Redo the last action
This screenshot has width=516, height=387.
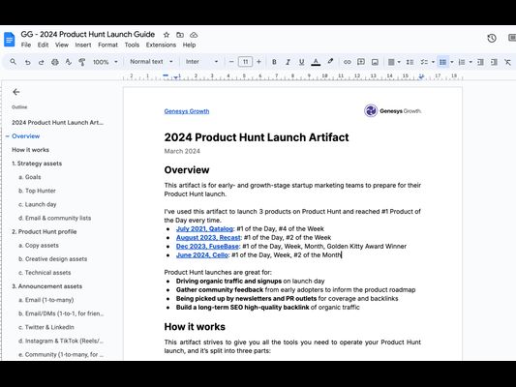41,62
